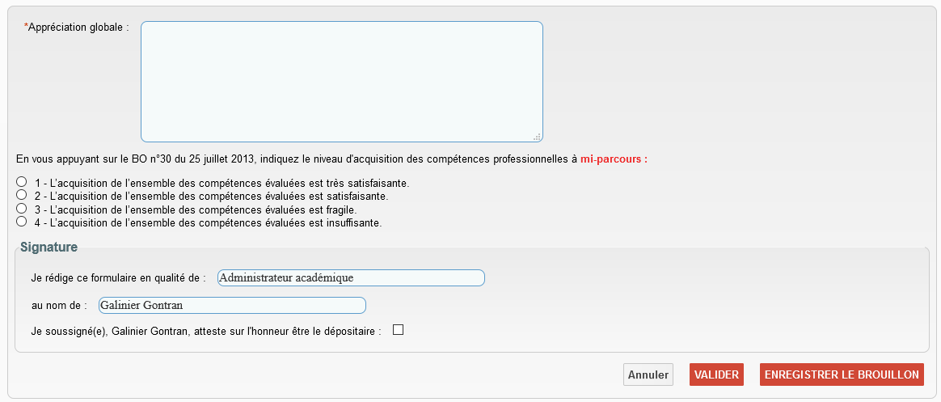Save with ENREGISTRER LE BROUILLON button
941x402 pixels.
[842, 374]
